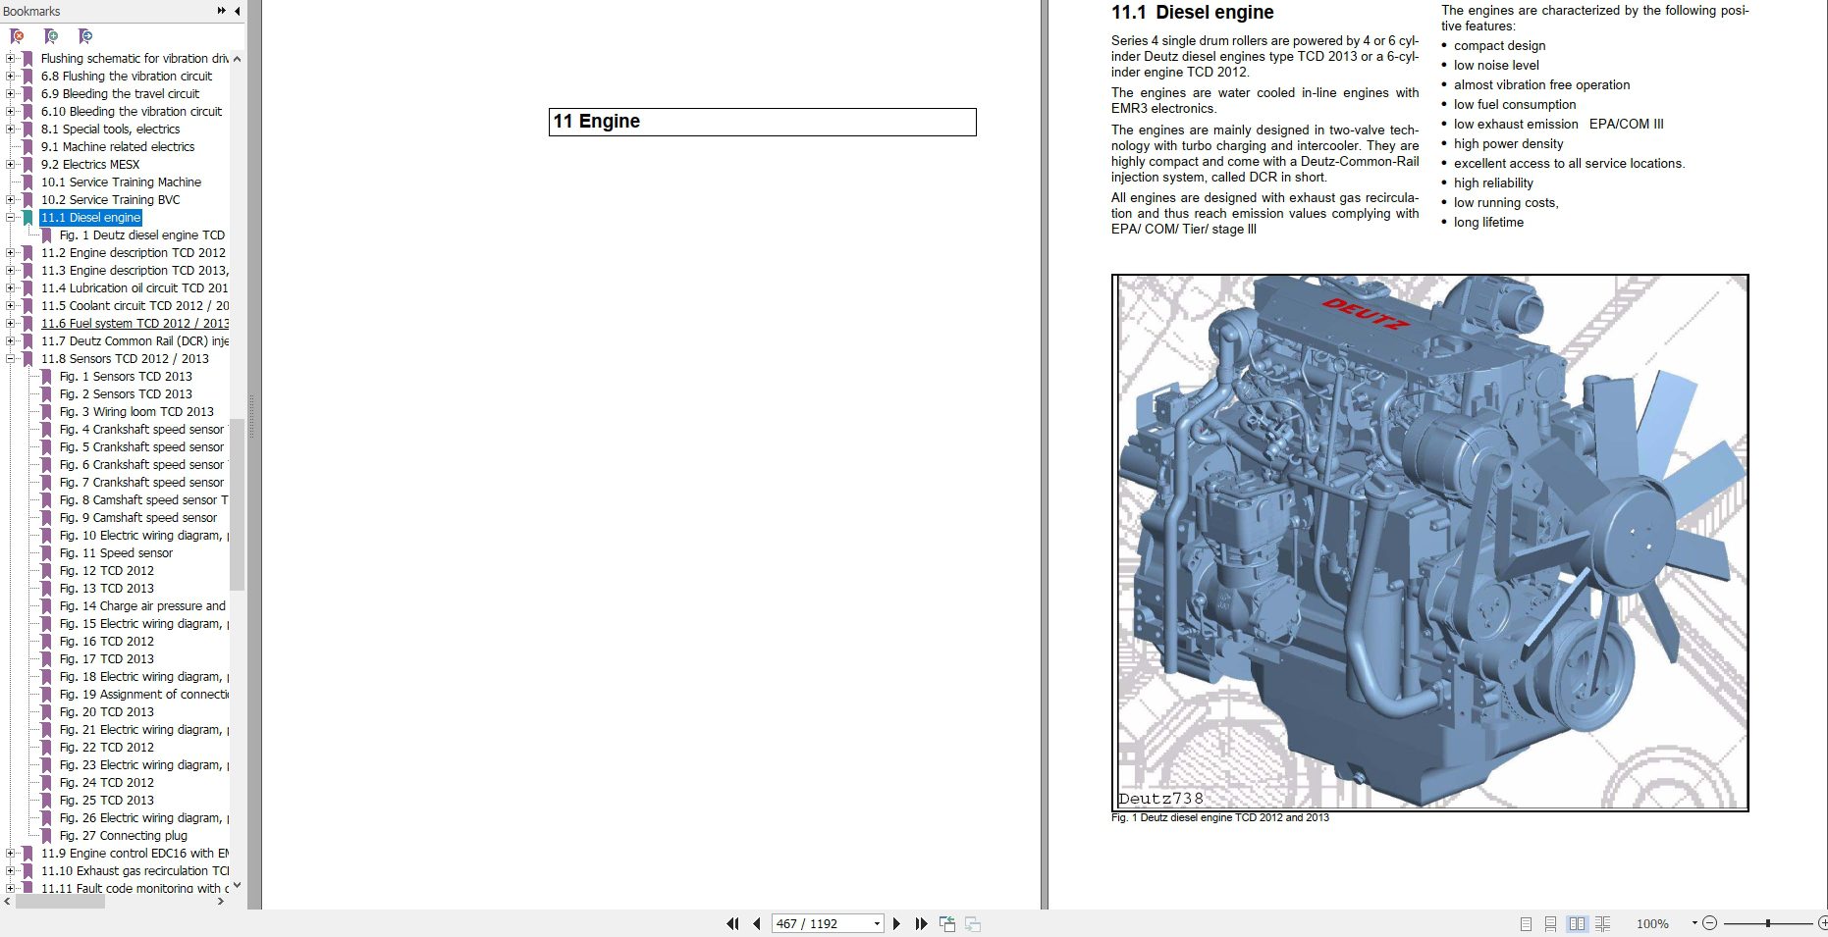Click the zoom in plus button
The width and height of the screenshot is (1828, 937).
(x=1822, y=923)
